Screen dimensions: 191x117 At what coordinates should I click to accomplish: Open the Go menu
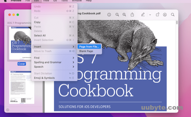(55, 1)
